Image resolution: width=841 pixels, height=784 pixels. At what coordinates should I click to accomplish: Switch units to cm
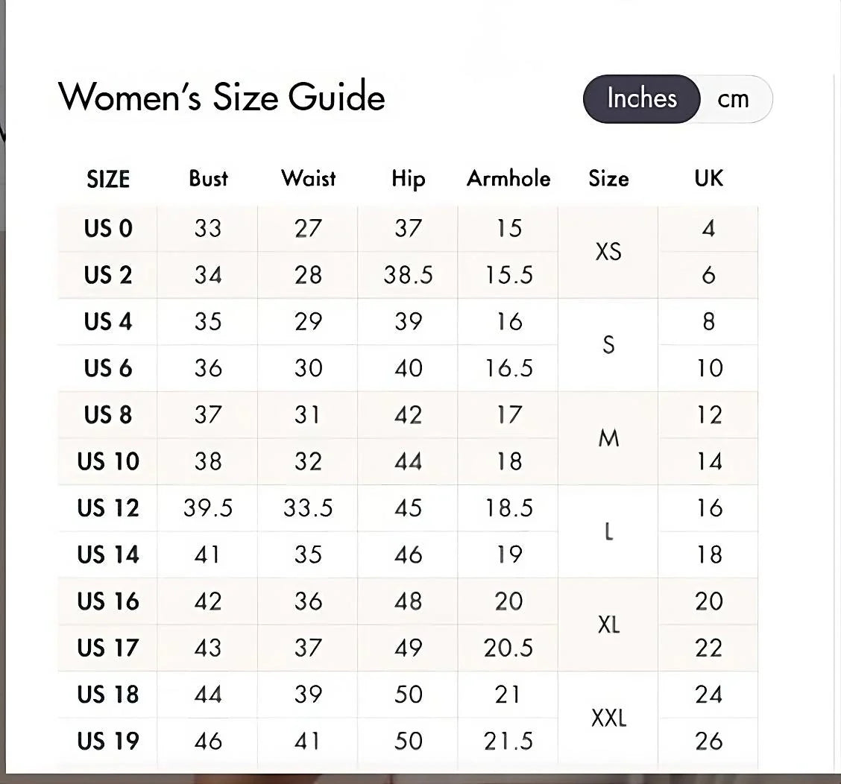coord(733,99)
